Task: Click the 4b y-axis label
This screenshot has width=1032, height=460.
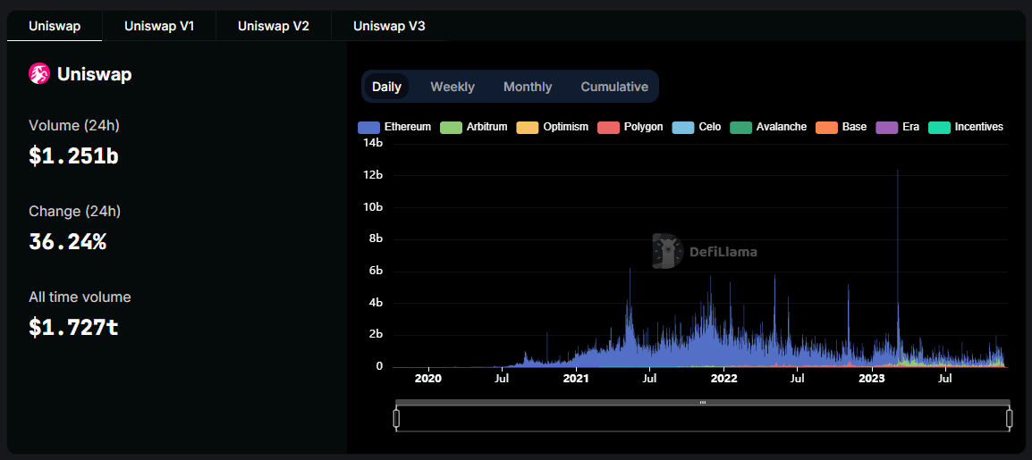Action: point(376,304)
